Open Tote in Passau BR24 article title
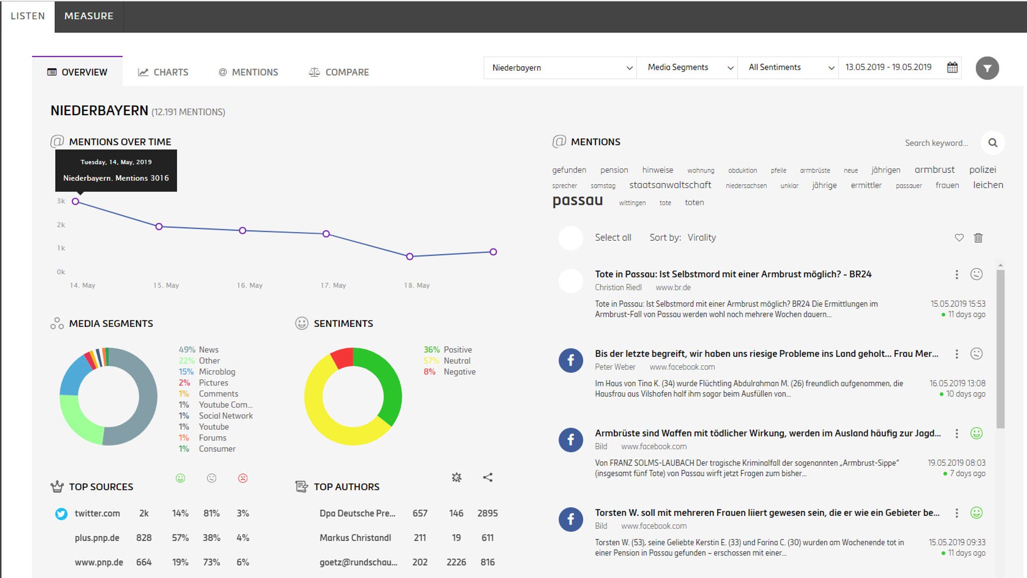The image size is (1027, 578). pos(733,274)
